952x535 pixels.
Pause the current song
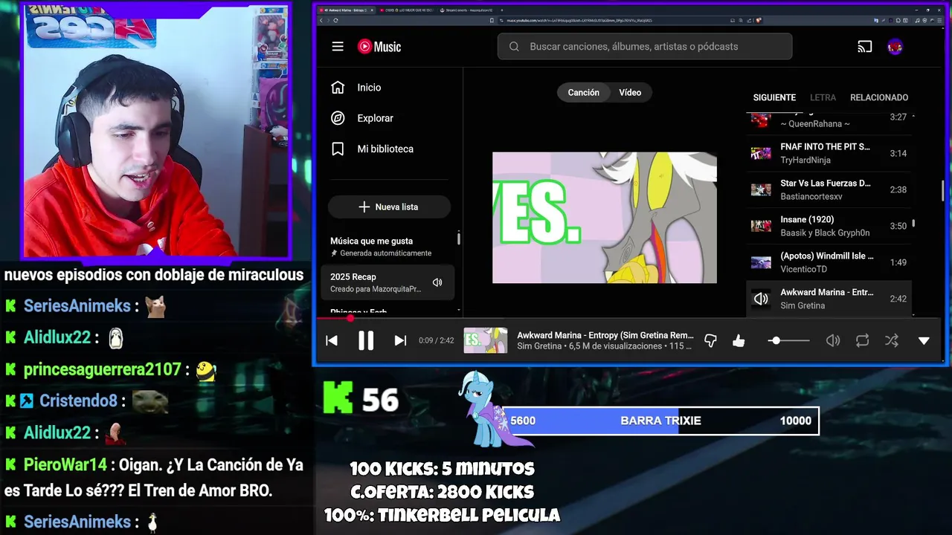tap(366, 340)
